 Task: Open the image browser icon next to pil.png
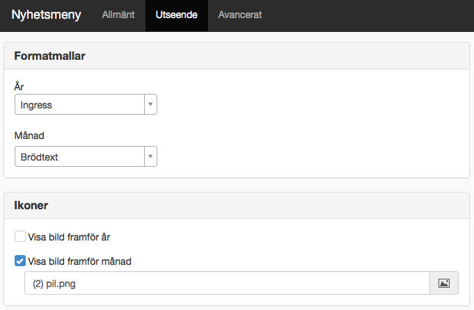click(444, 283)
